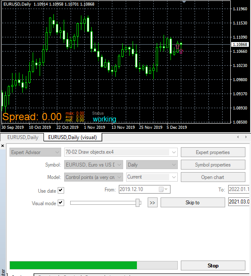Click the Open chart button
This screenshot has width=251, height=276.
pos(213,177)
